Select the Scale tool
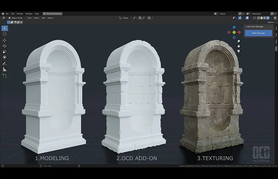The image size is (278, 179). pos(5,52)
